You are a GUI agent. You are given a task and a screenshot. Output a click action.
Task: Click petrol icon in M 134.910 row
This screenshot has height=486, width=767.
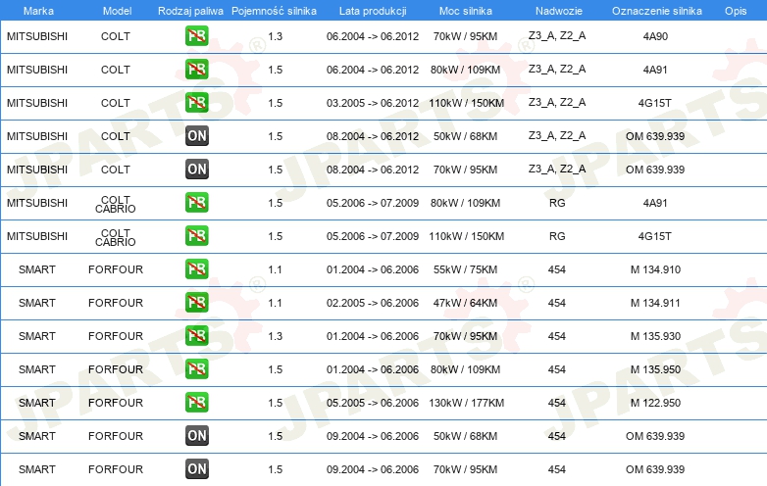pyautogui.click(x=196, y=269)
